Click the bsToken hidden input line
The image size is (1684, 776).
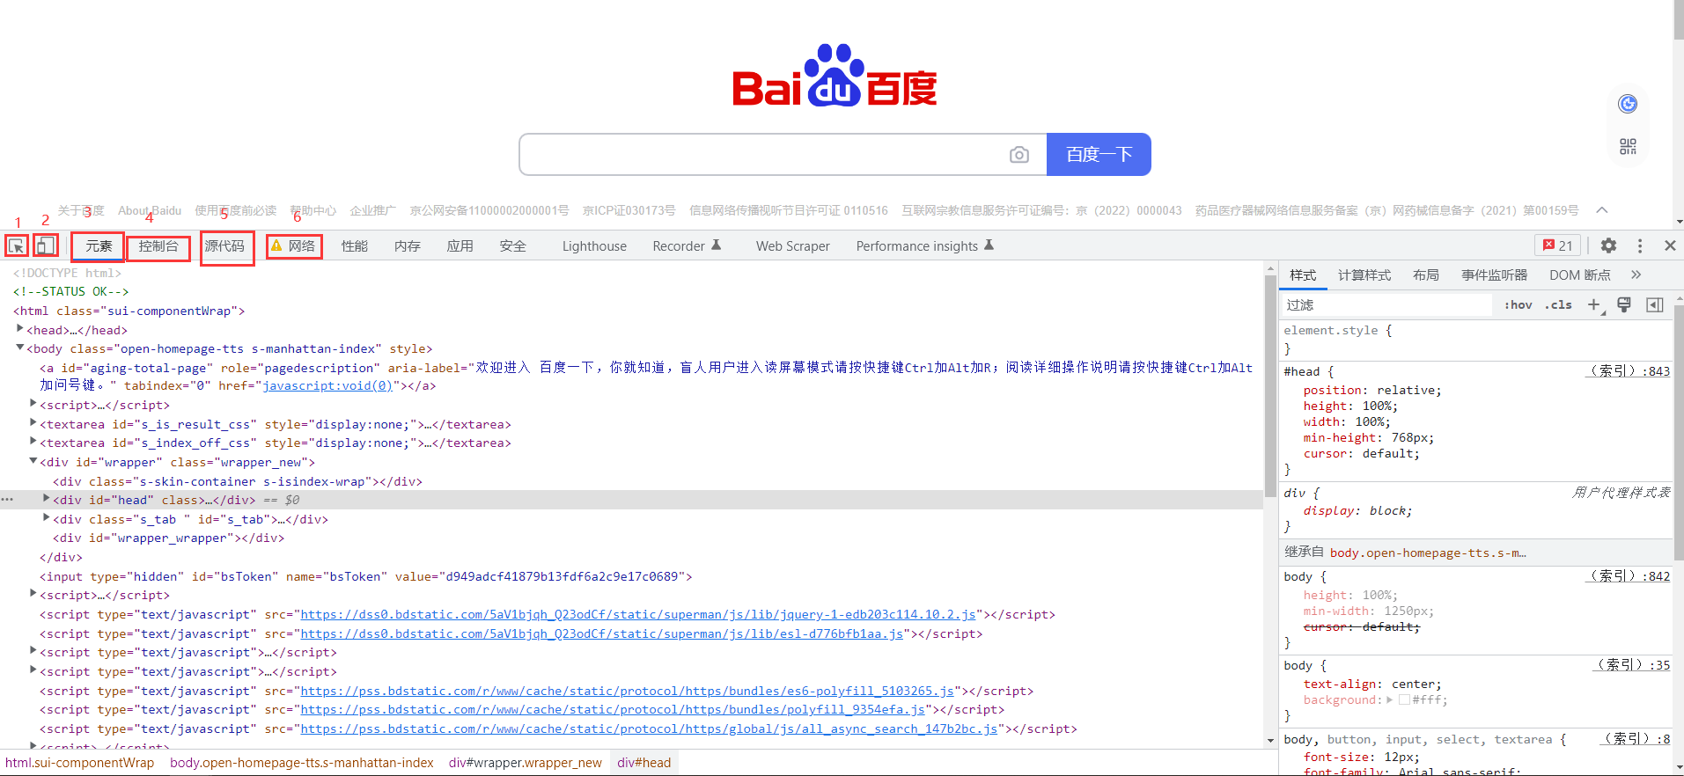366,576
